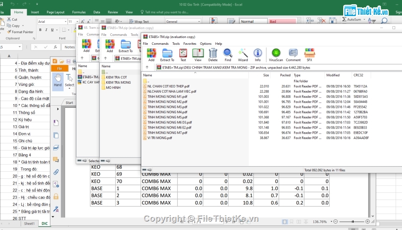Select the Normal cell style
Viewport: 402px width, 230px height.
253,21
